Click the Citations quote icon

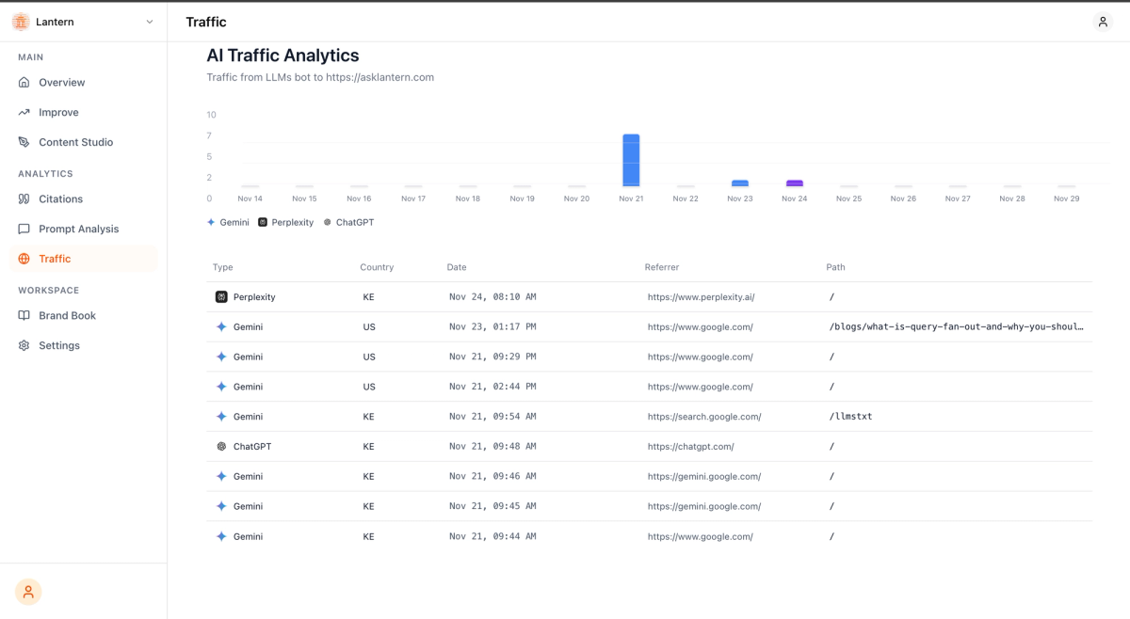[x=24, y=199]
